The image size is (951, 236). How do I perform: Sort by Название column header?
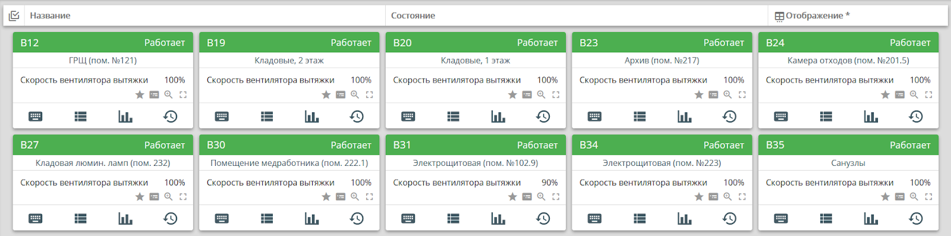[50, 15]
